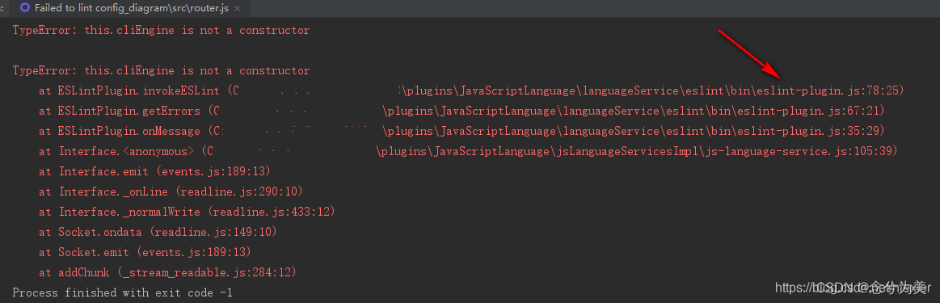Click 'Process finished with exit code -1' line
The width and height of the screenshot is (940, 303).
pyautogui.click(x=122, y=292)
